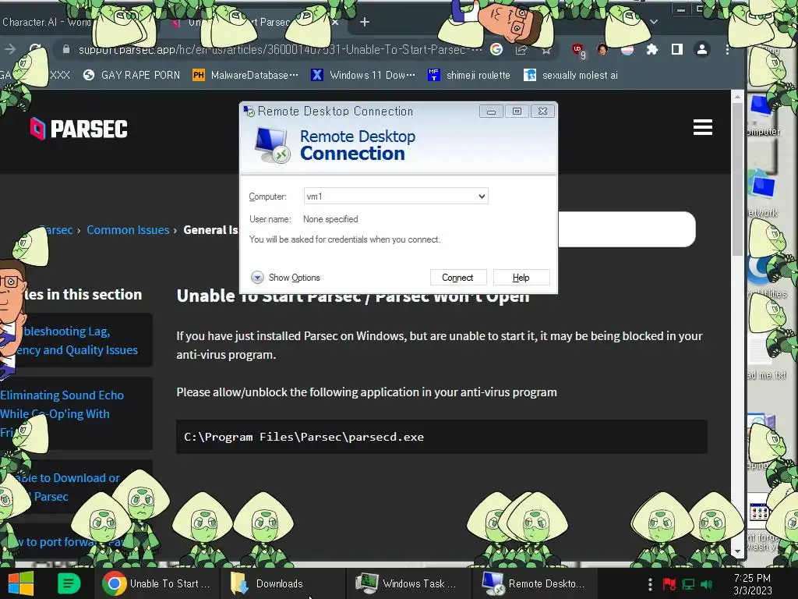Image resolution: width=798 pixels, height=599 pixels.
Task: Open Eliminating Sound Echo article link
Action: click(x=62, y=413)
